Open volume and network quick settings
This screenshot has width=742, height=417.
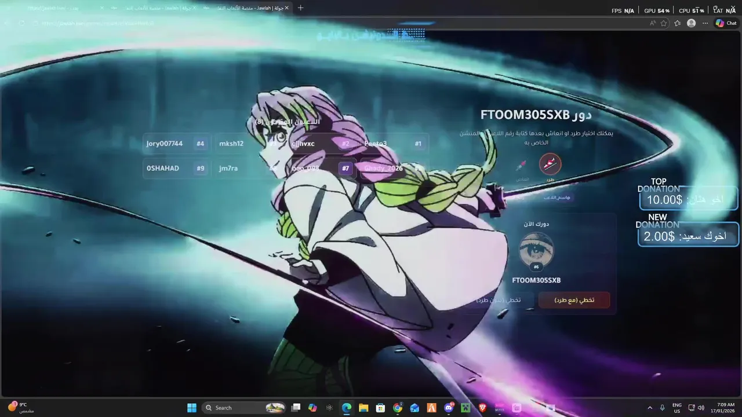click(696, 408)
